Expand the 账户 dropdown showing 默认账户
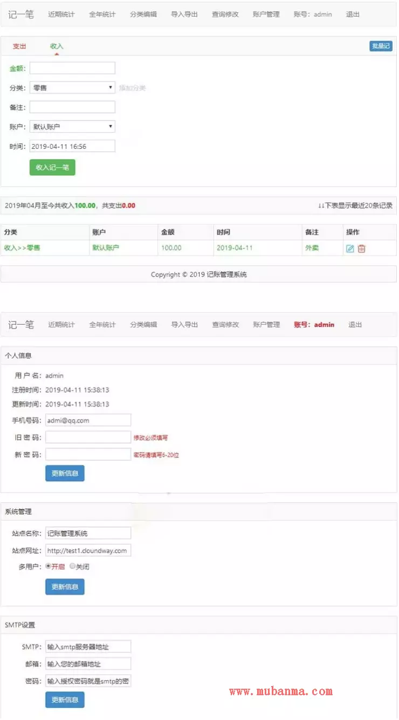Image resolution: width=399 pixels, height=720 pixels. point(72,127)
